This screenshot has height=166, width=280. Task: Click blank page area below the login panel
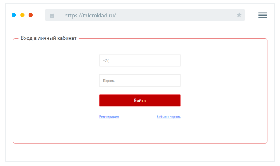coord(140,152)
